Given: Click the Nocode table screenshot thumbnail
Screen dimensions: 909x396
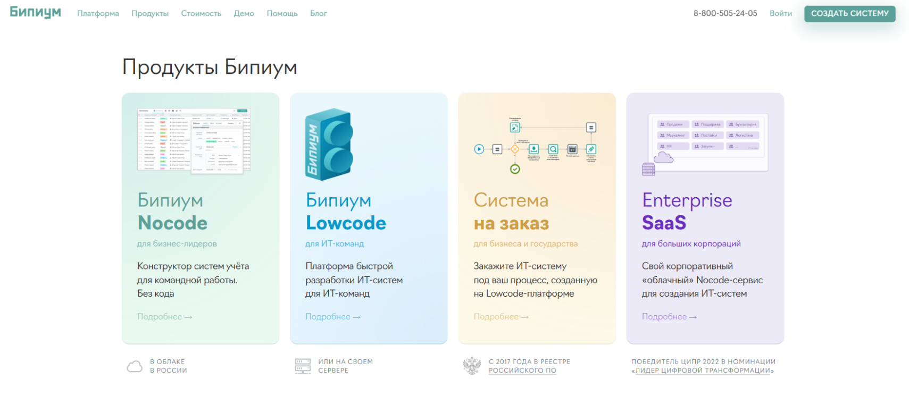Looking at the screenshot, I should click(x=194, y=140).
